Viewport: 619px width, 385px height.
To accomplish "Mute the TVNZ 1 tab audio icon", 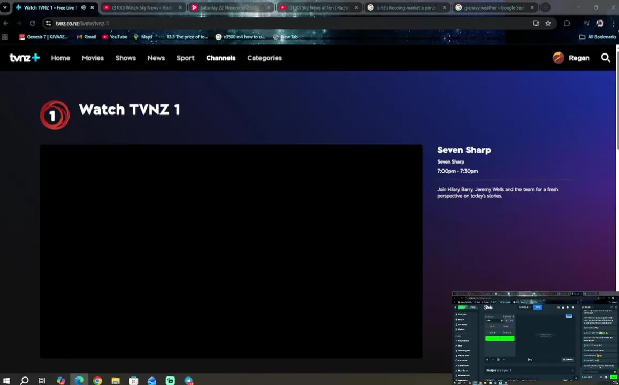I will tap(83, 7).
